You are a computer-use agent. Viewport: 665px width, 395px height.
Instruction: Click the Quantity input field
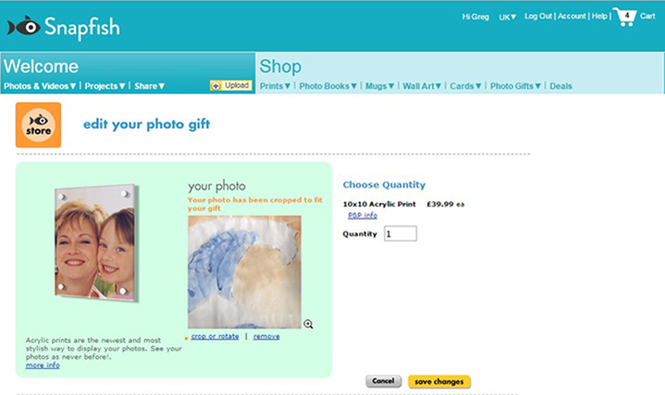[x=400, y=233]
